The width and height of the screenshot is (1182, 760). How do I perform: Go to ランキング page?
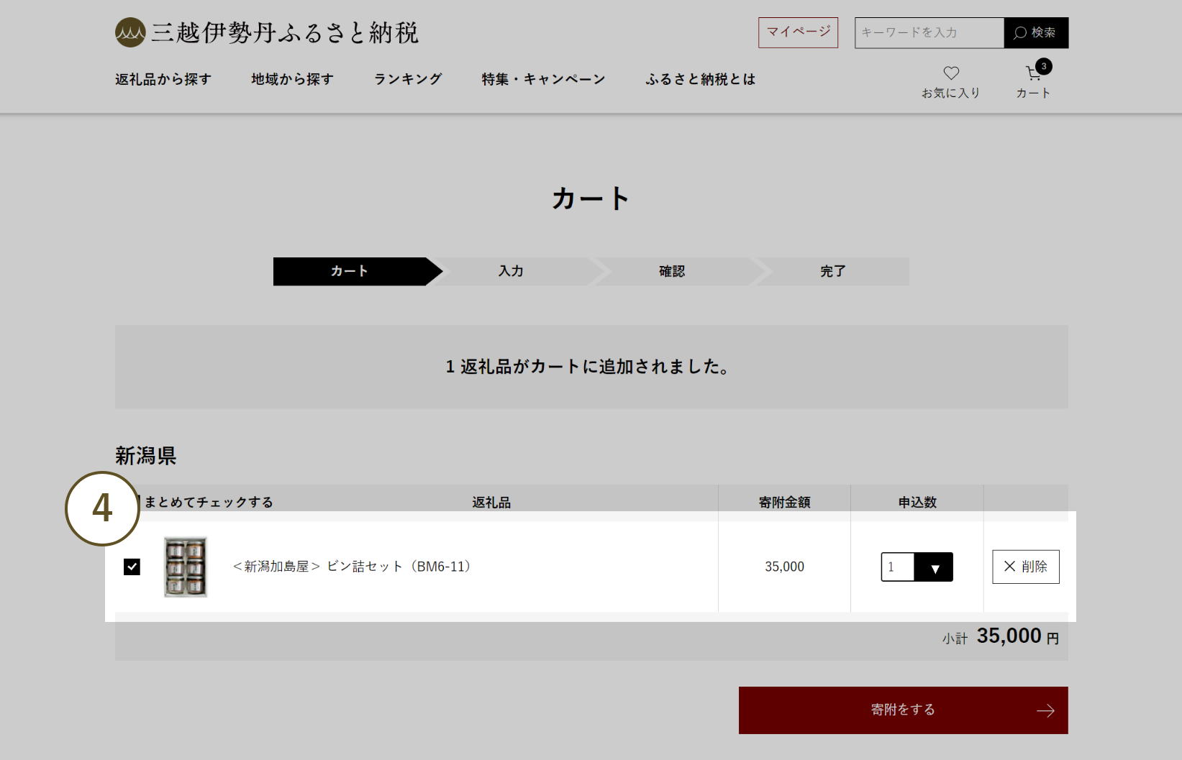pos(408,79)
